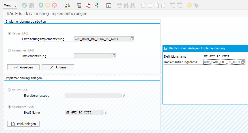
Task: Click the Copy implementation icon
Action: tap(88, 5)
